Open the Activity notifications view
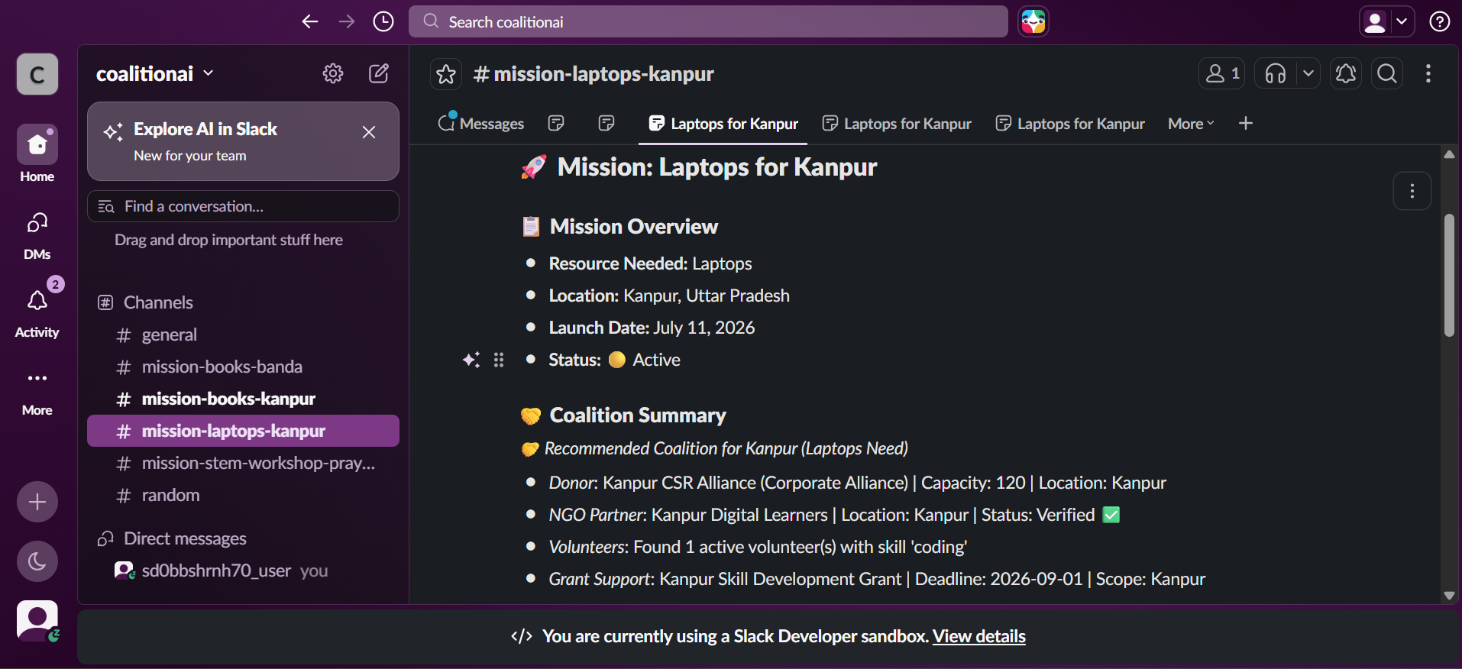This screenshot has height=669, width=1462. [x=37, y=310]
